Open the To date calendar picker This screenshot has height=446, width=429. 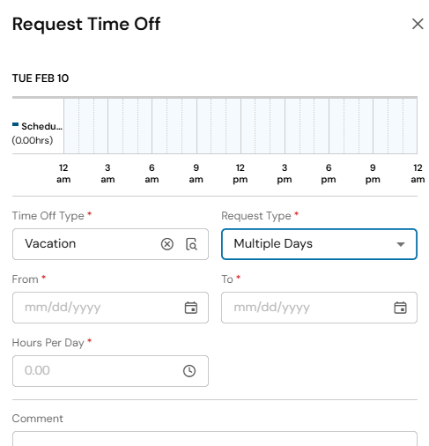click(400, 308)
